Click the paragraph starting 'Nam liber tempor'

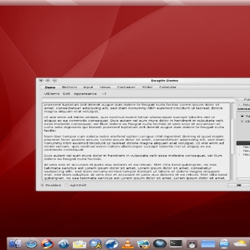134,143
